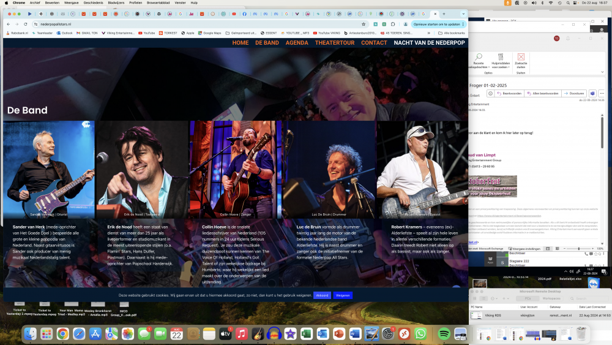Open NACHT VAN DE NEDERPOP page
The height and width of the screenshot is (345, 612).
click(x=430, y=43)
